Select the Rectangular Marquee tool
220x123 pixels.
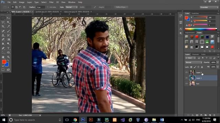click(x=3, y=18)
